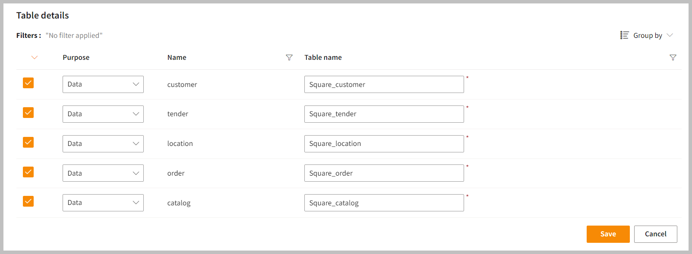Focus the Square_order table name field
Image resolution: width=692 pixels, height=254 pixels.
tap(384, 173)
